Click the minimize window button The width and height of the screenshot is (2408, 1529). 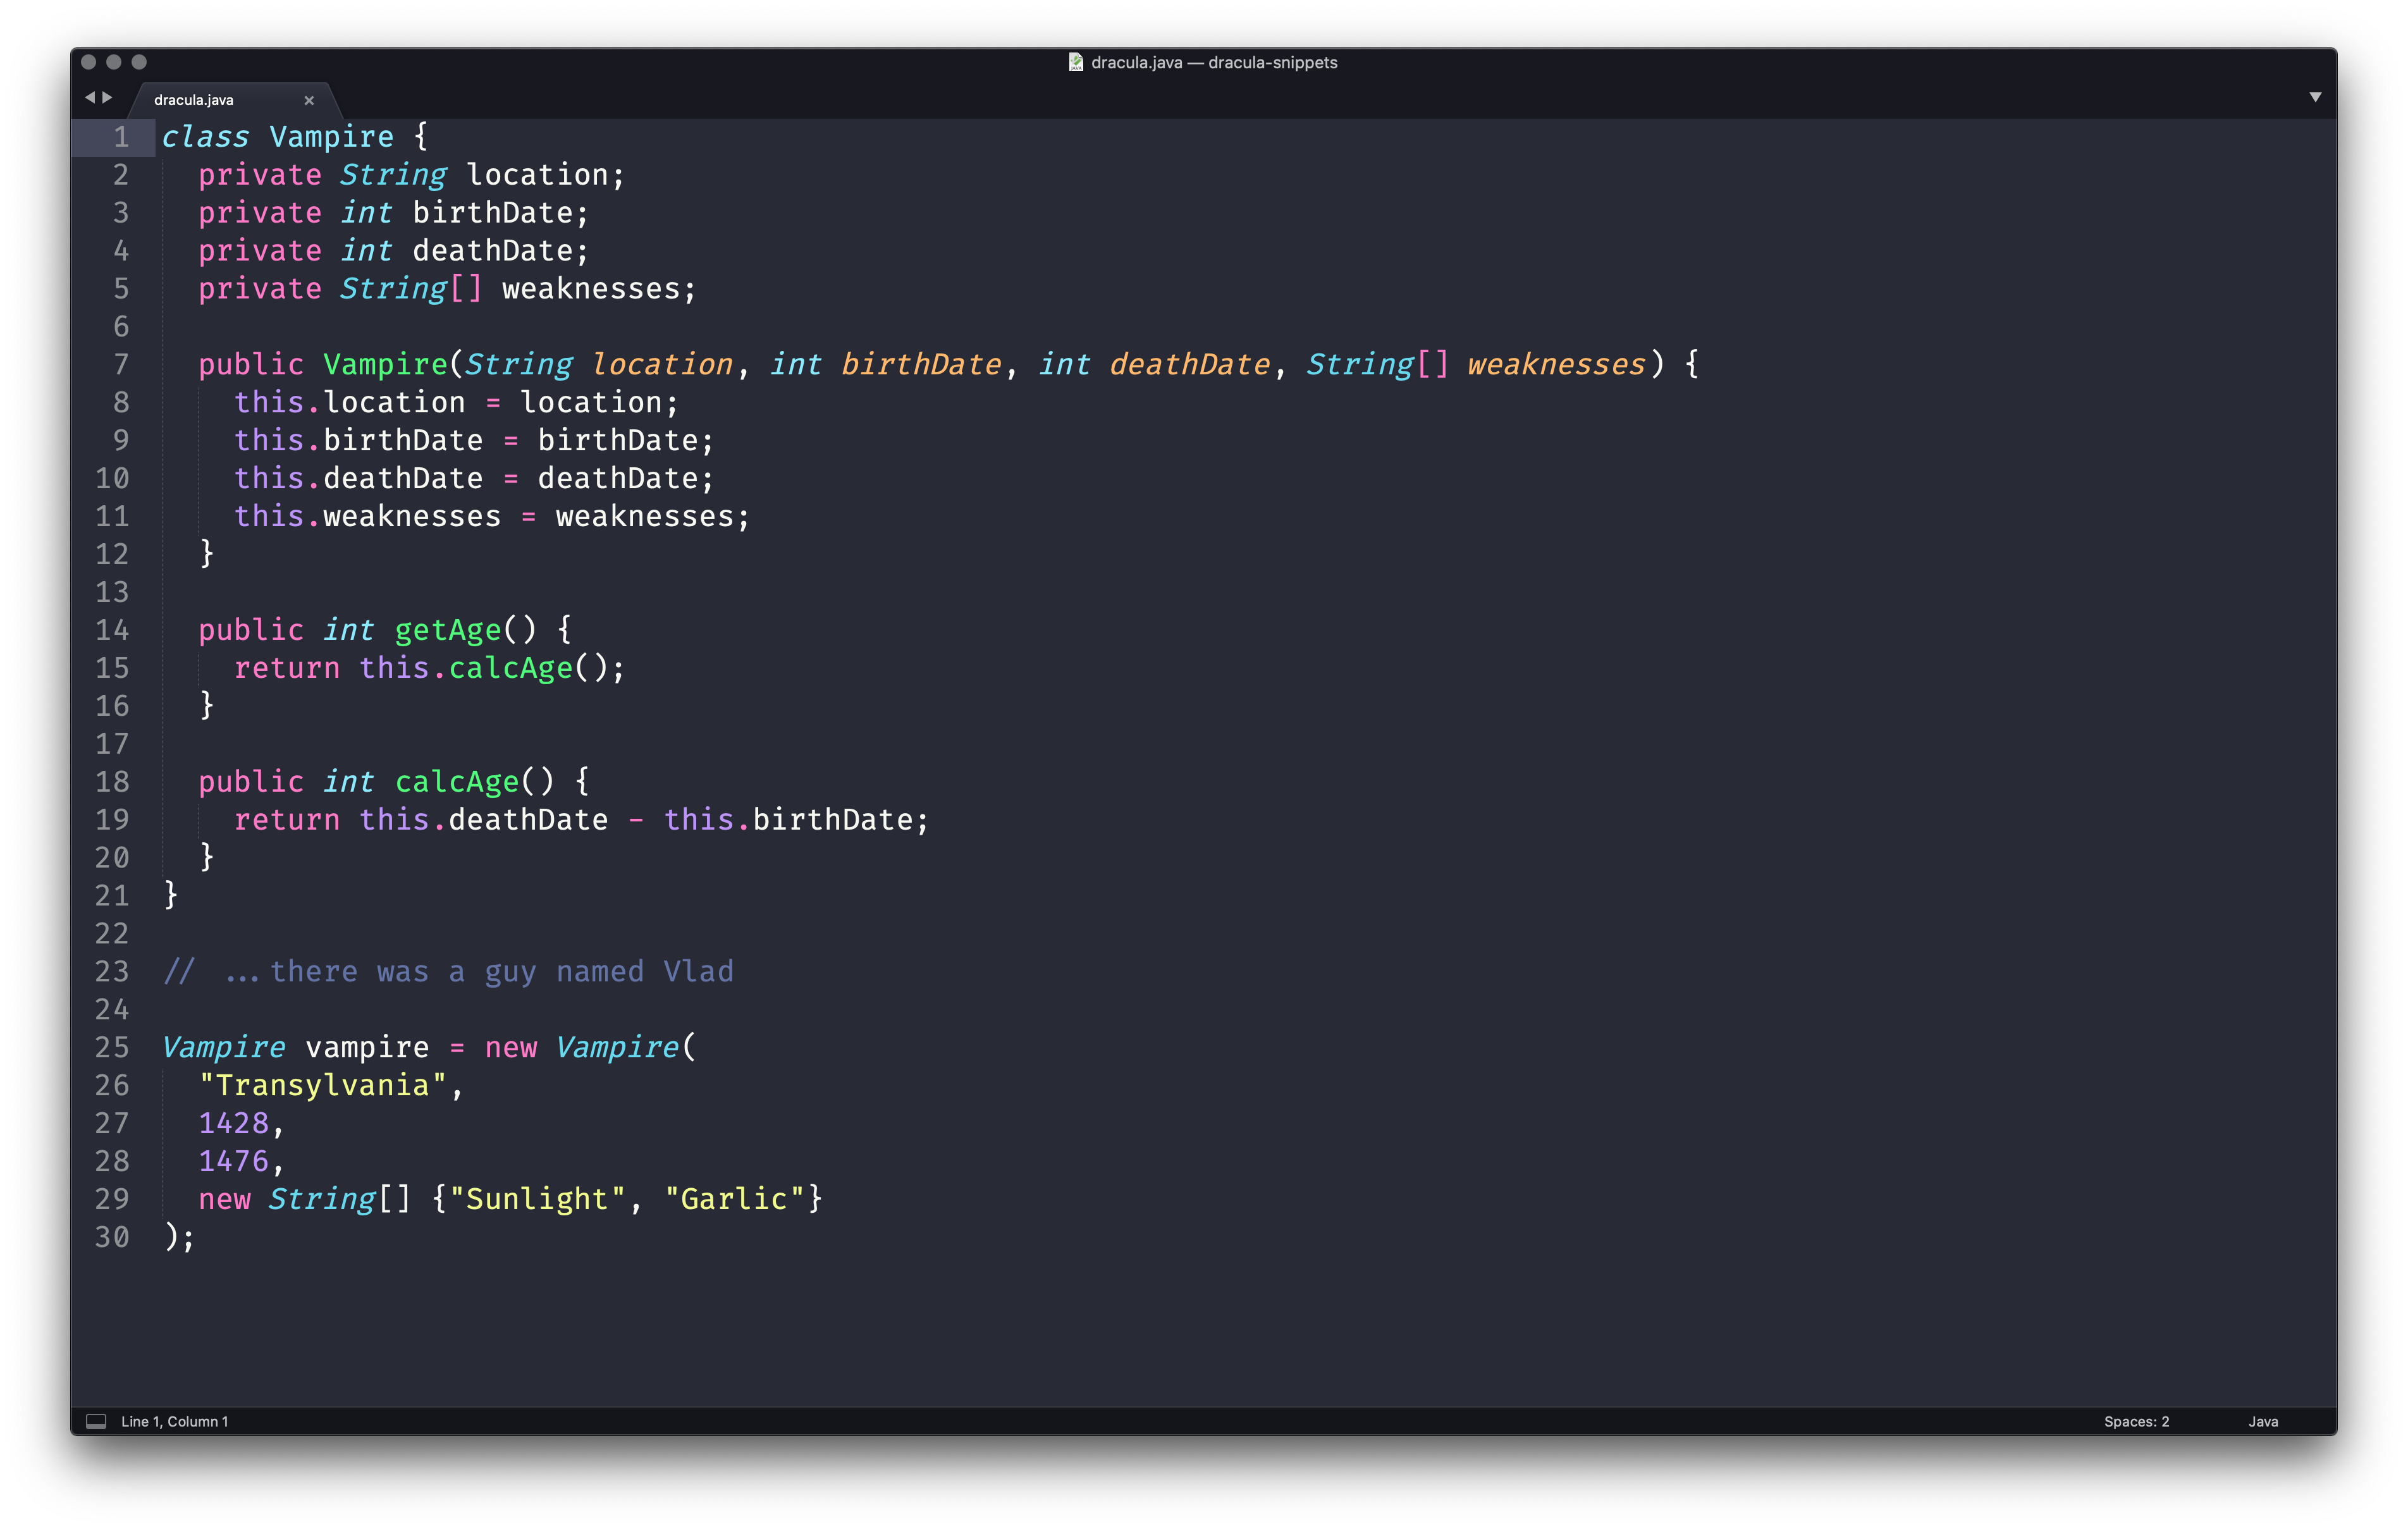point(114,62)
